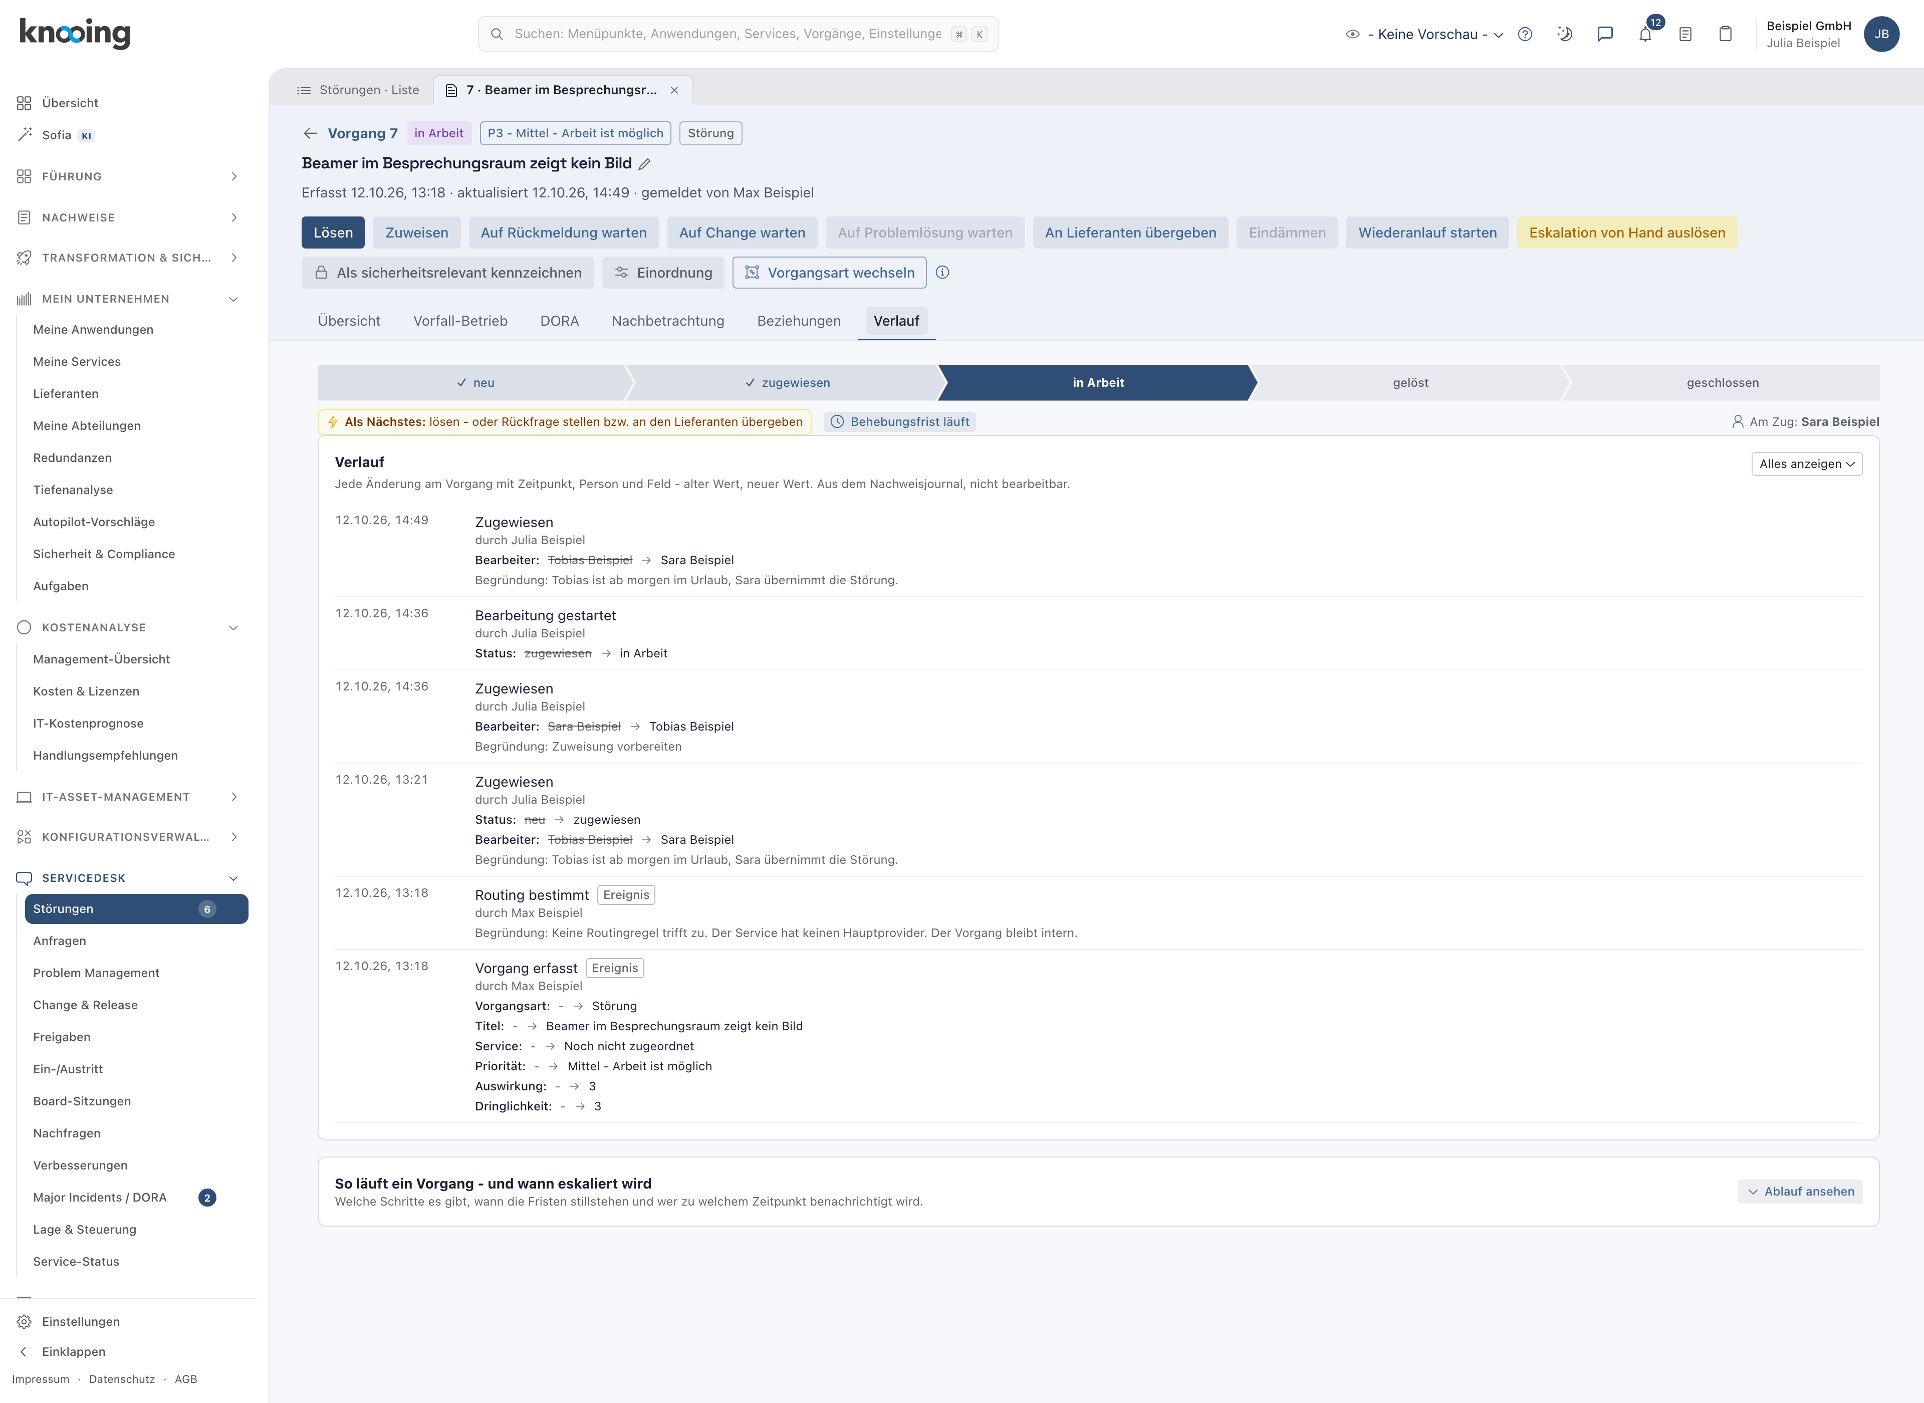This screenshot has width=1924, height=1403.
Task: Edit the title with pencil icon
Action: [x=644, y=164]
